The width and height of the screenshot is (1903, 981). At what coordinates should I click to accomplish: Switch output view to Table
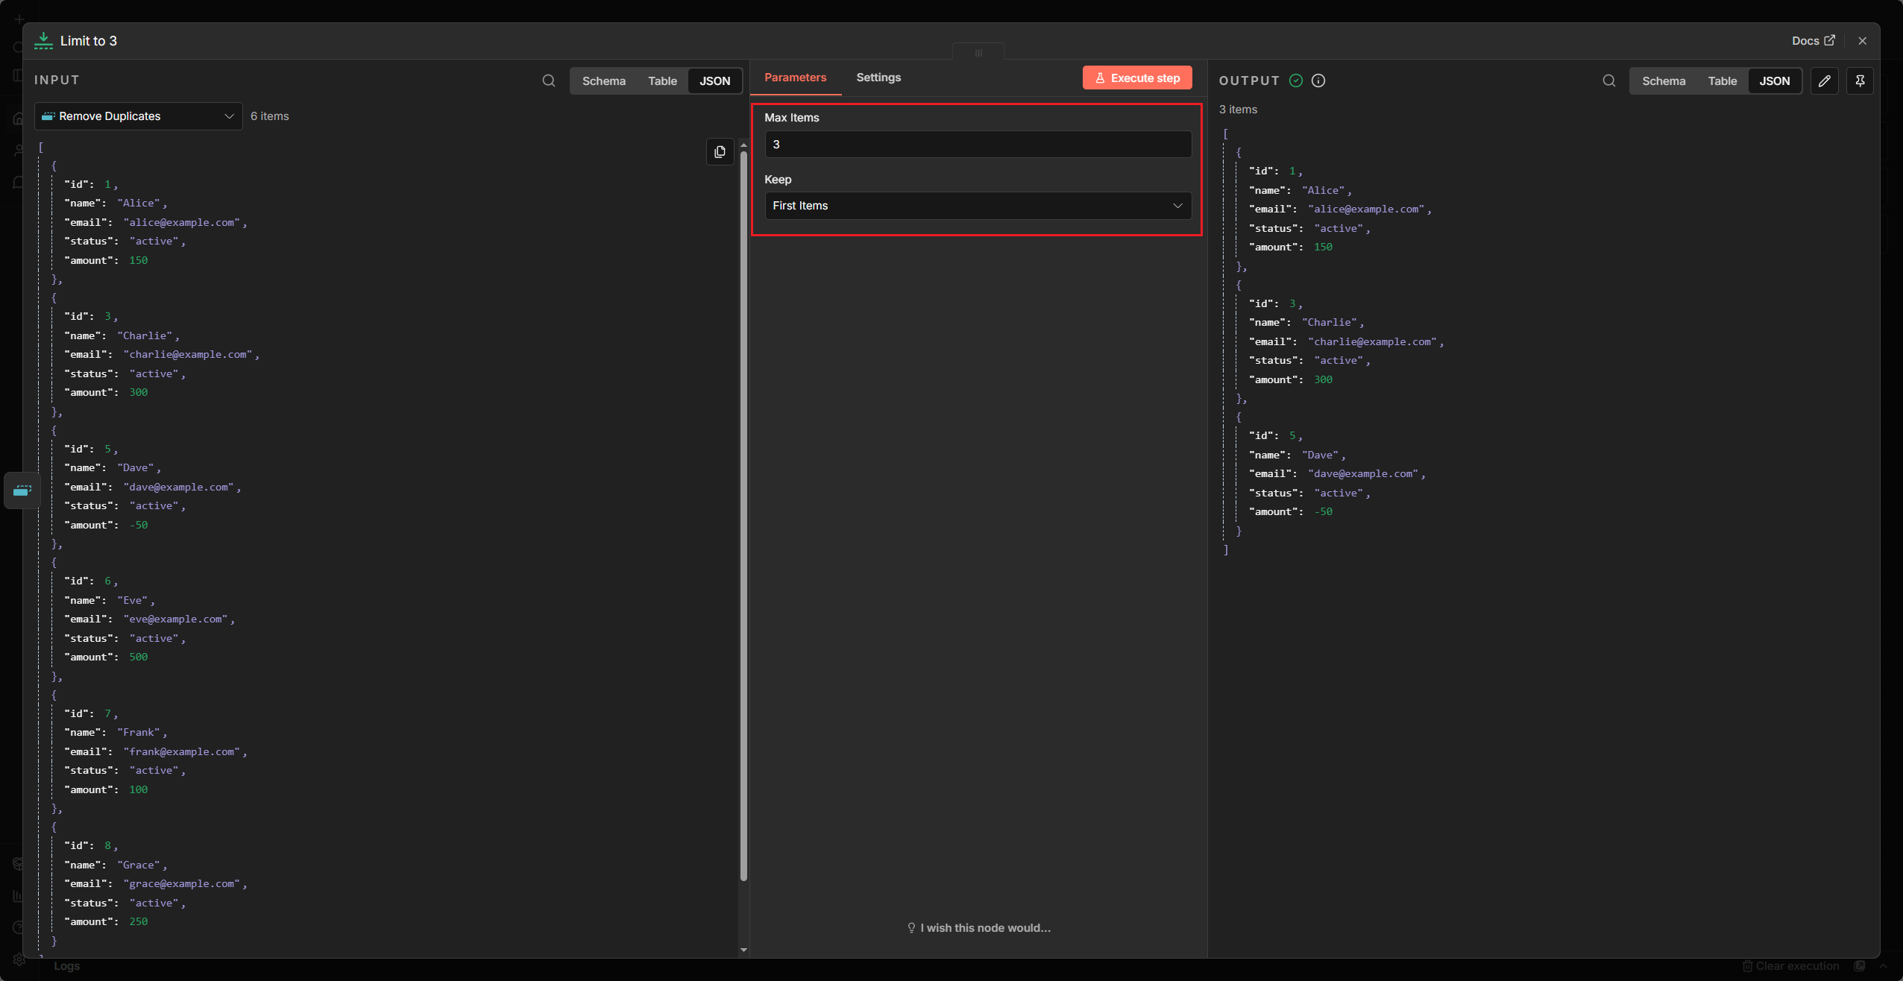pyautogui.click(x=1722, y=81)
